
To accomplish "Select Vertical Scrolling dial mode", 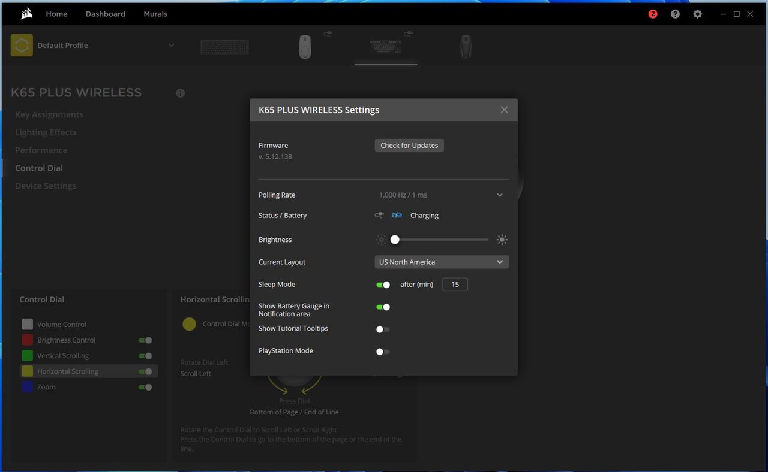I will point(63,356).
